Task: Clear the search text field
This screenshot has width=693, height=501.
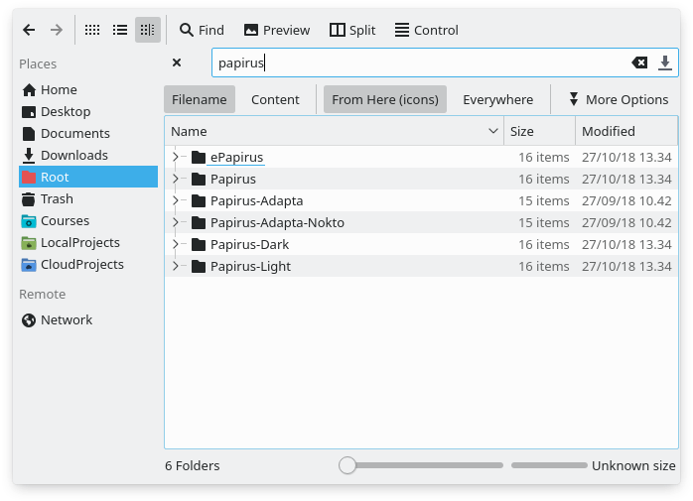Action: coord(639,63)
